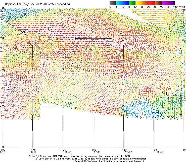Click the -55 latitude axis label
The width and height of the screenshot is (186, 163).
(2, 106)
